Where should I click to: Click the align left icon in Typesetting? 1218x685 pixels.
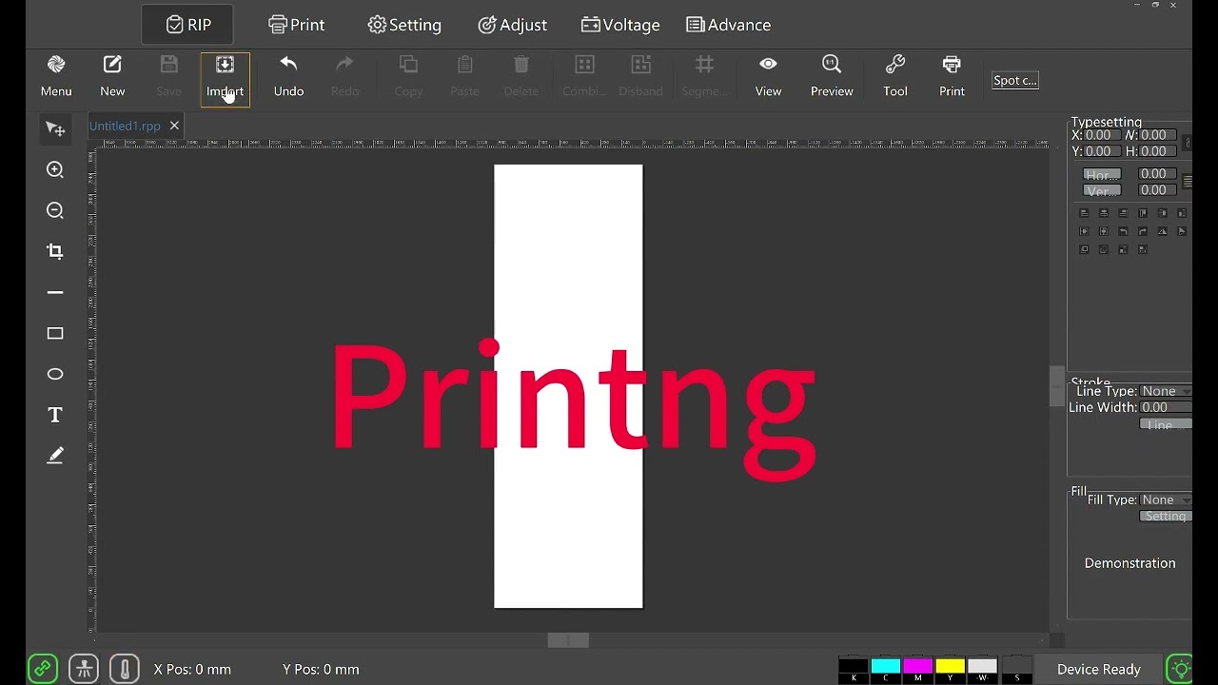point(1084,213)
